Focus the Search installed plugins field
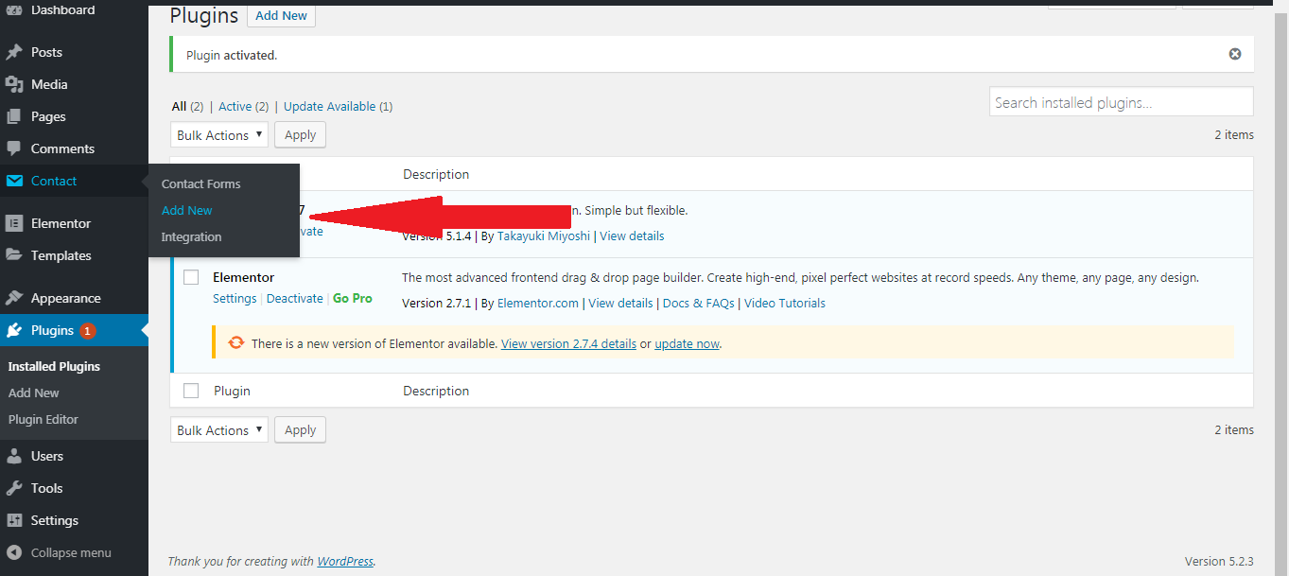The width and height of the screenshot is (1289, 576). click(1122, 102)
